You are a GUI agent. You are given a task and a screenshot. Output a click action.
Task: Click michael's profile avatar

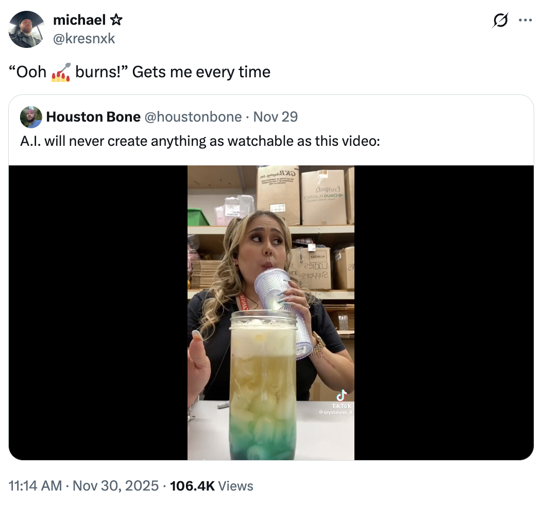[26, 29]
